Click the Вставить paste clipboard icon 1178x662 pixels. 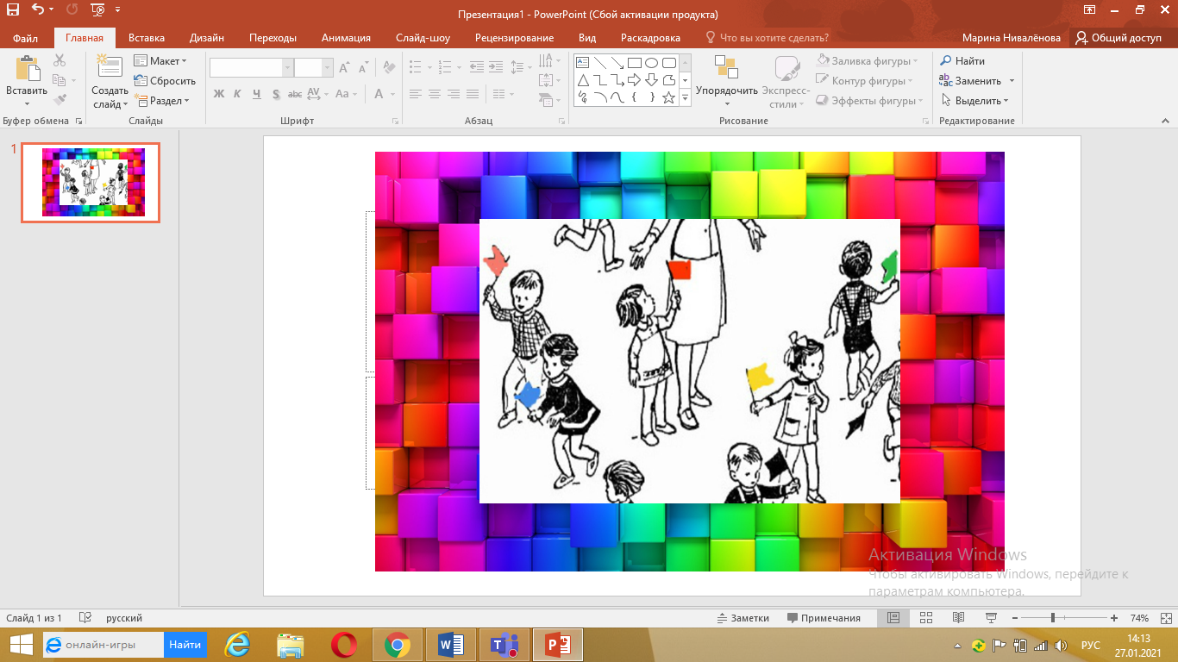pos(27,69)
